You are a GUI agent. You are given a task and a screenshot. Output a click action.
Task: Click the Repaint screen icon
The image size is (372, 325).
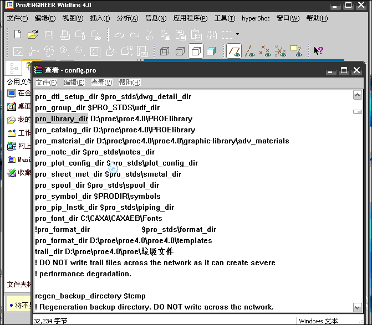click(x=18, y=51)
